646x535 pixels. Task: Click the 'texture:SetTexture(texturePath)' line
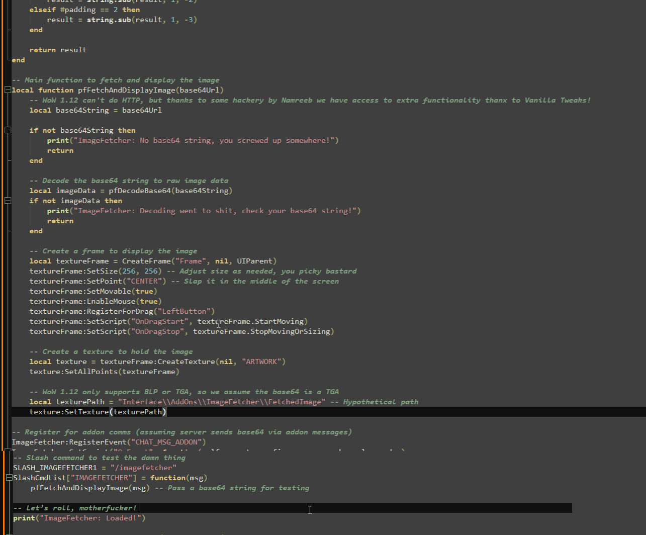pyautogui.click(x=98, y=412)
